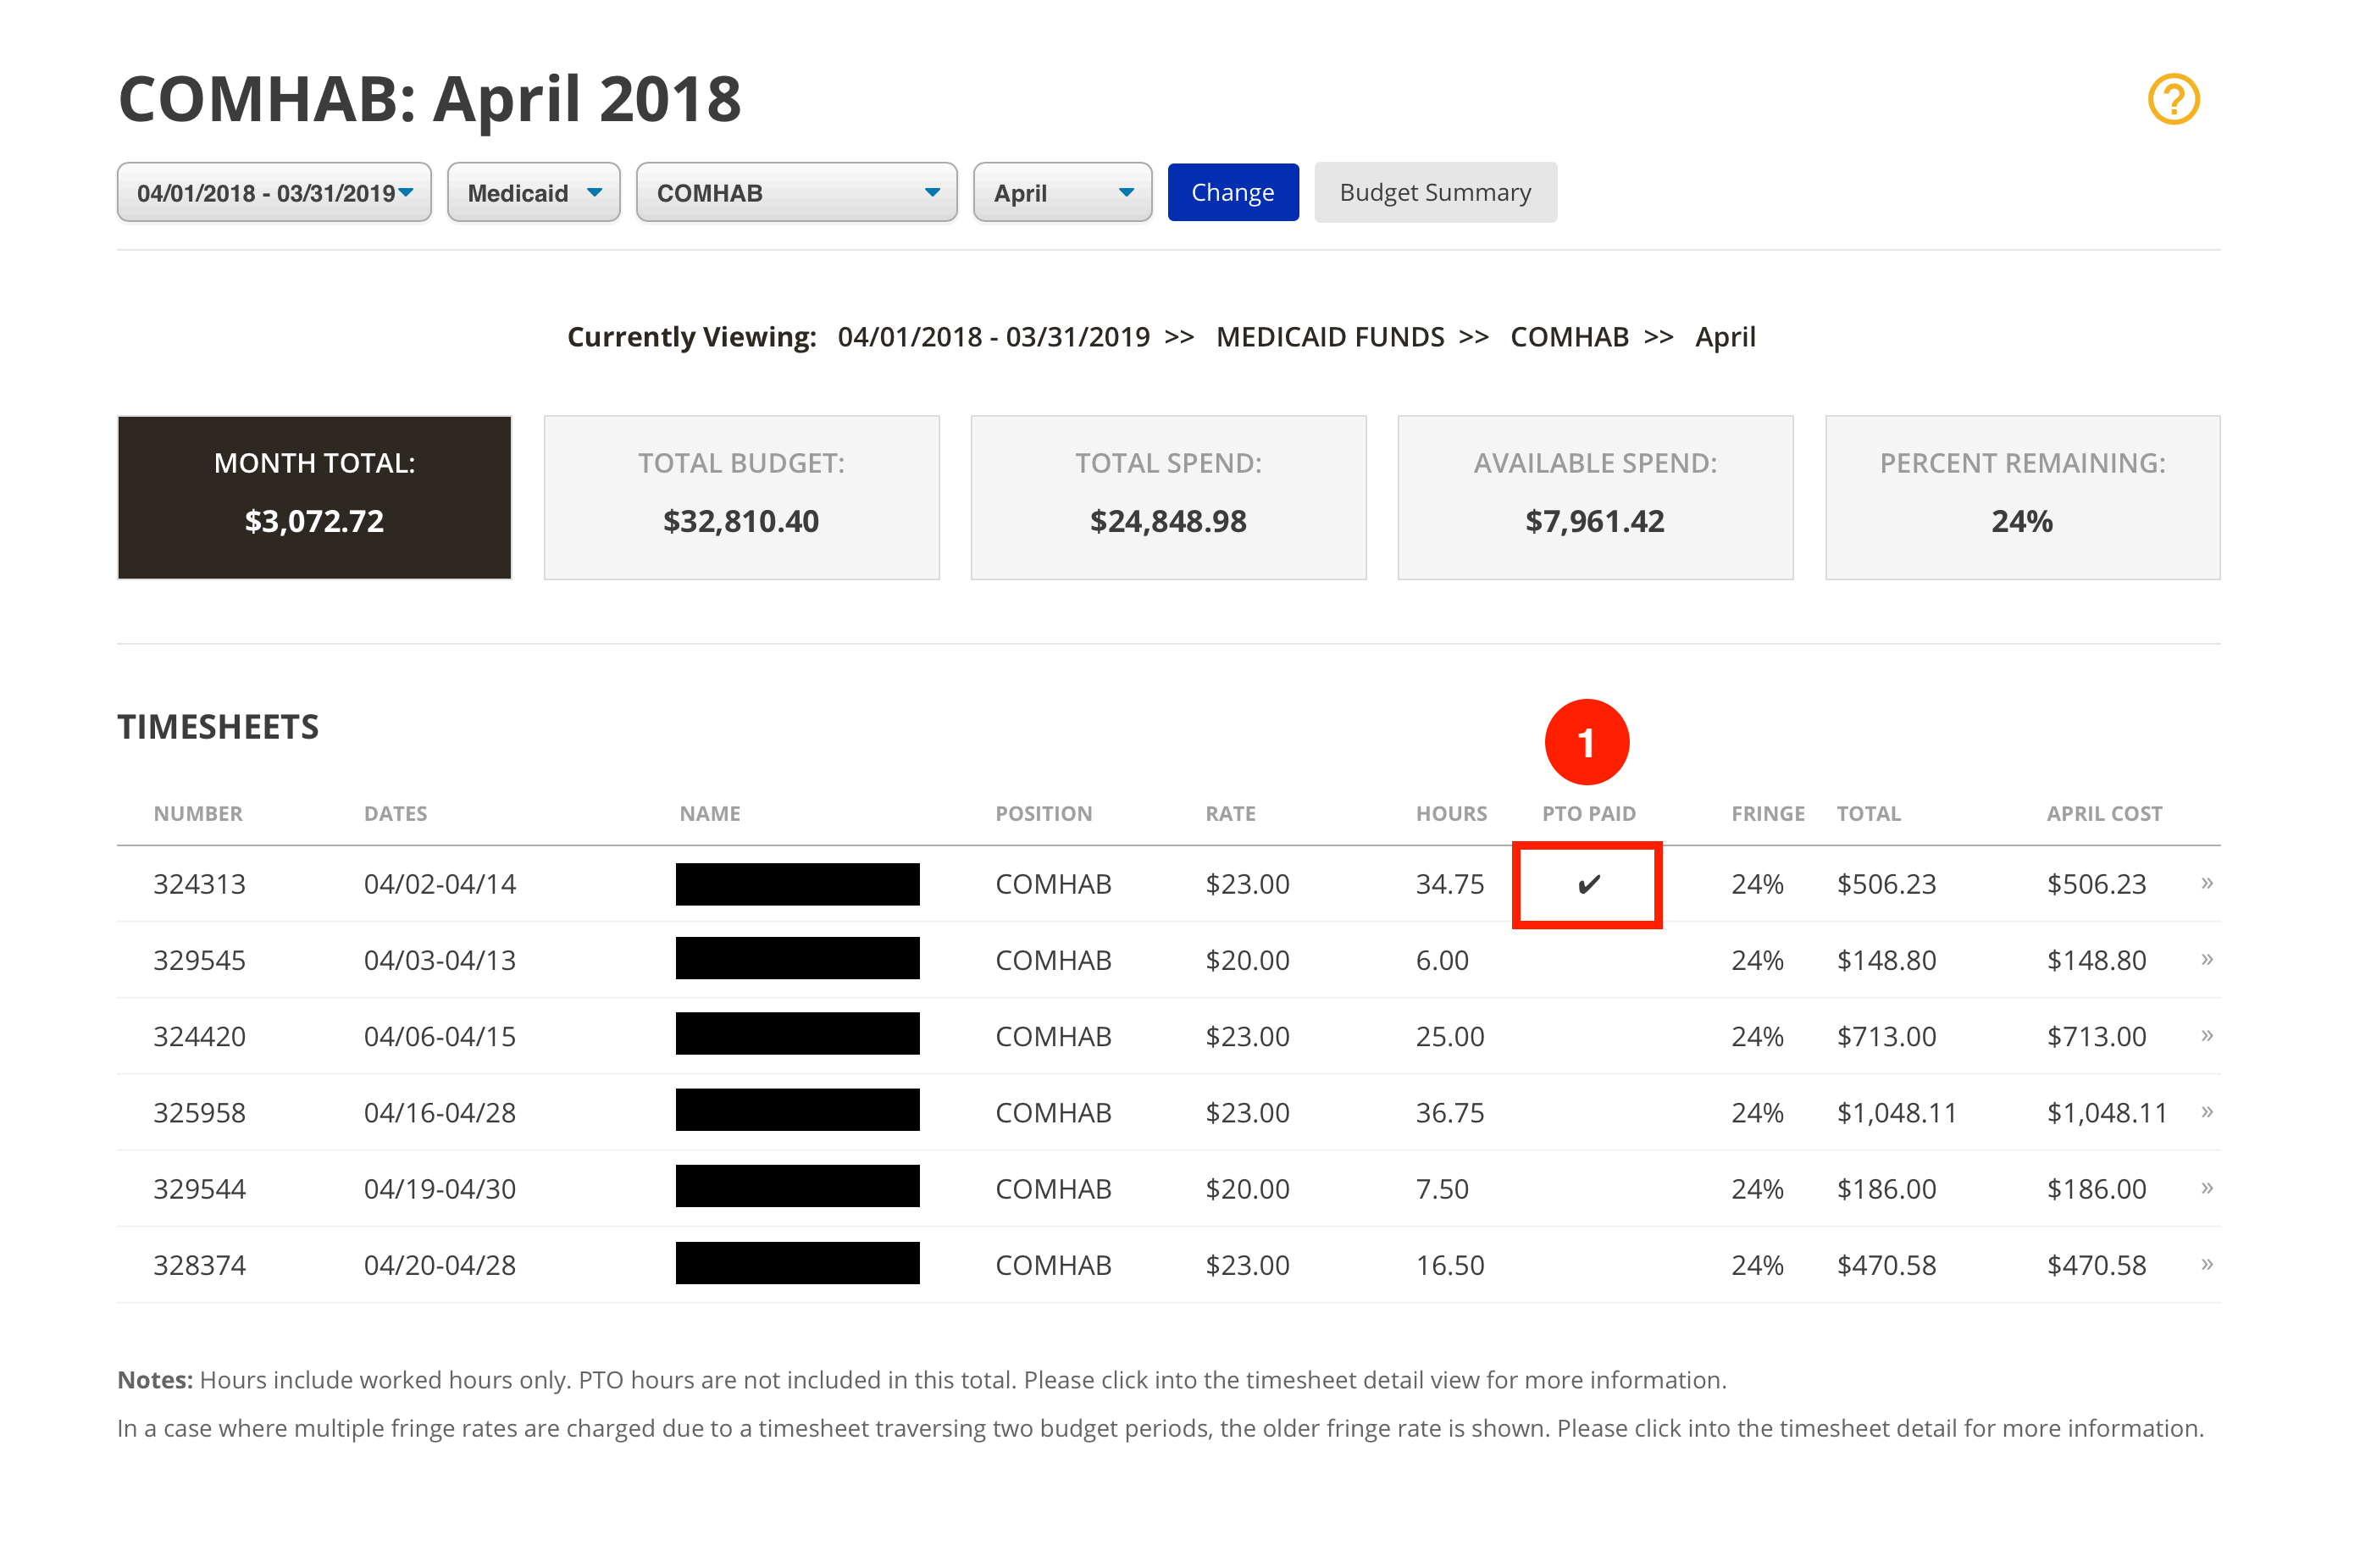This screenshot has height=1568, width=2371.
Task: Click the HOURS column header
Action: coord(1450,813)
